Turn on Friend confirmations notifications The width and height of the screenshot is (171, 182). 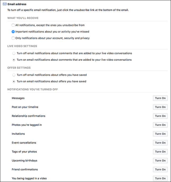coord(160,170)
